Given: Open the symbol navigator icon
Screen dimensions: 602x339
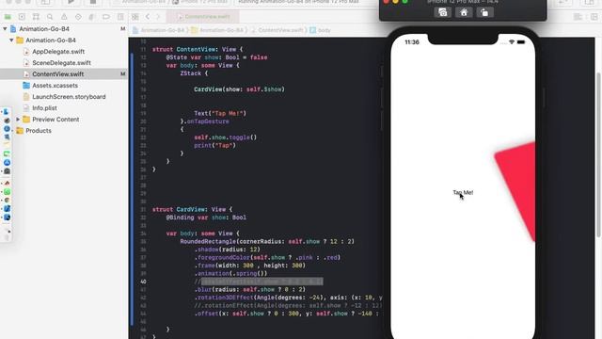Looking at the screenshot, I should tap(36, 17).
